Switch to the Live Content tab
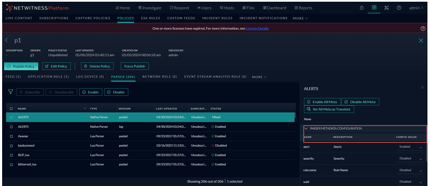430x186 pixels. pos(19,18)
